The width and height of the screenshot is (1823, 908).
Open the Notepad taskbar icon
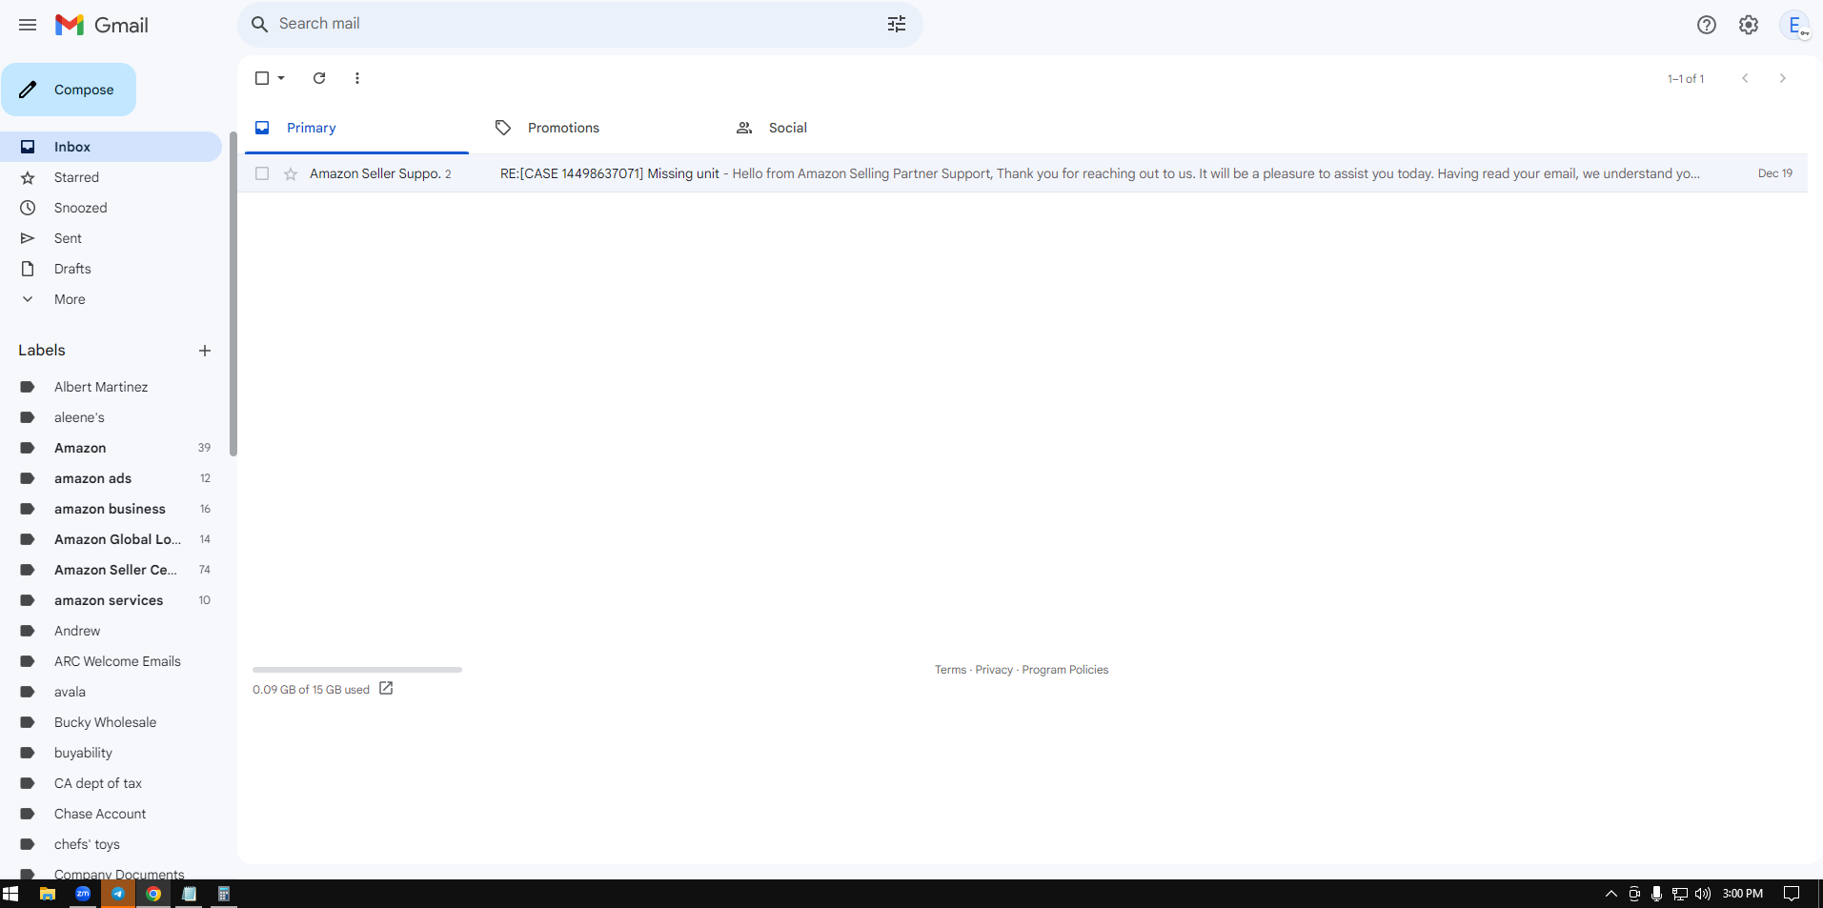tap(189, 894)
